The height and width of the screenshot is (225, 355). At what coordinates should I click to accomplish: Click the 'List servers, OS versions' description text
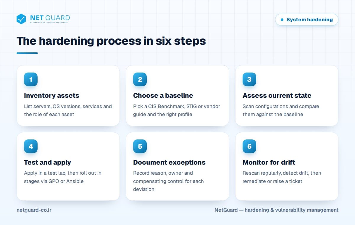pos(68,110)
